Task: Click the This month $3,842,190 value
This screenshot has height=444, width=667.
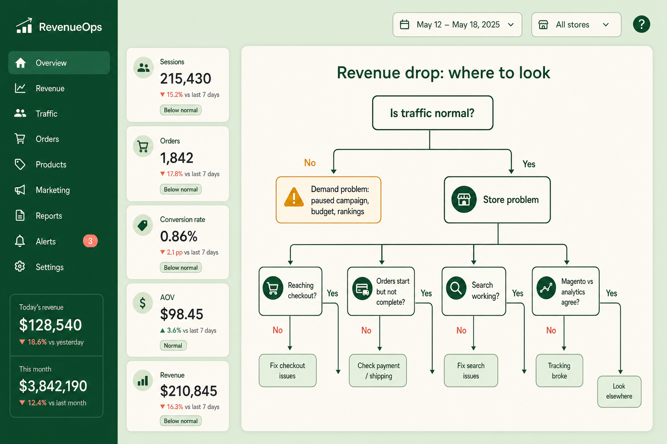Action: tap(53, 385)
